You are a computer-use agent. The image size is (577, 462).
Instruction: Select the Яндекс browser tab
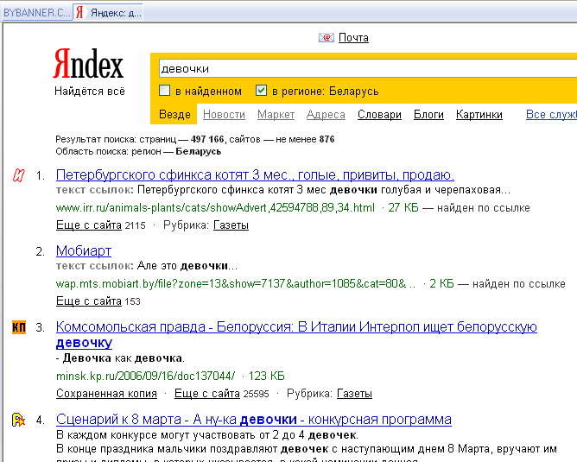[108, 13]
